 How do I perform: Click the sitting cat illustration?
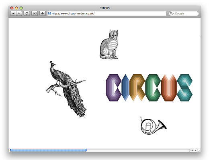click(109, 45)
